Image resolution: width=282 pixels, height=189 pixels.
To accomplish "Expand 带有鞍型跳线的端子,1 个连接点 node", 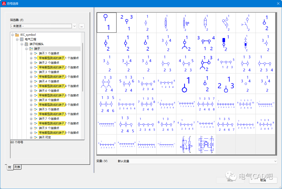I will [x=31, y=58].
